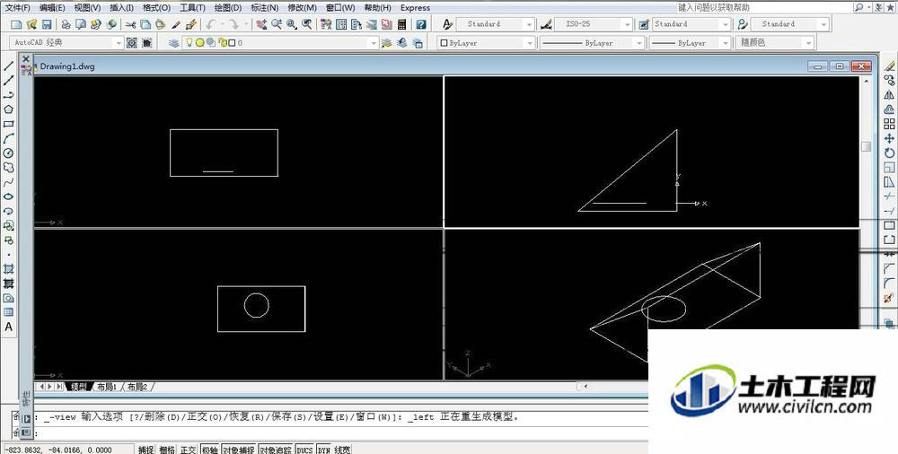Switch to the 布局1 layout tab
This screenshot has height=454, width=898.
coord(107,387)
